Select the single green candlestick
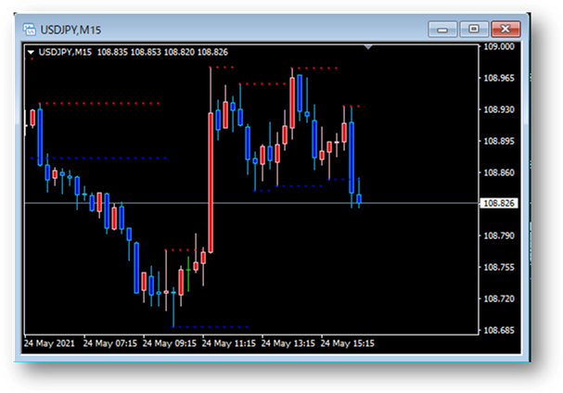This screenshot has height=393, width=563. [x=188, y=274]
